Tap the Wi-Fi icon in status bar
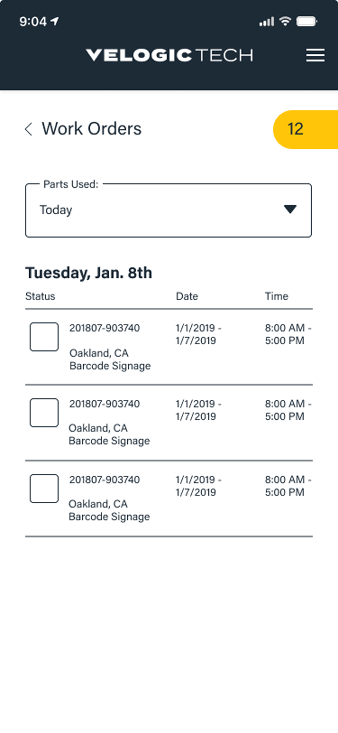Screen dimensions: 338x733 point(285,21)
